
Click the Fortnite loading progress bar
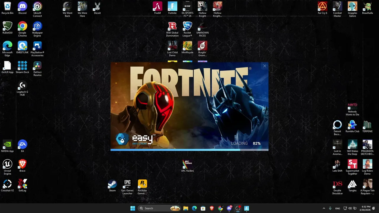tap(189, 150)
